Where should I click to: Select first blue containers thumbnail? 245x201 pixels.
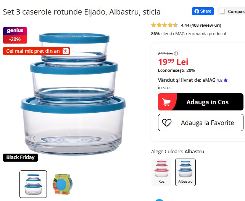(33, 184)
